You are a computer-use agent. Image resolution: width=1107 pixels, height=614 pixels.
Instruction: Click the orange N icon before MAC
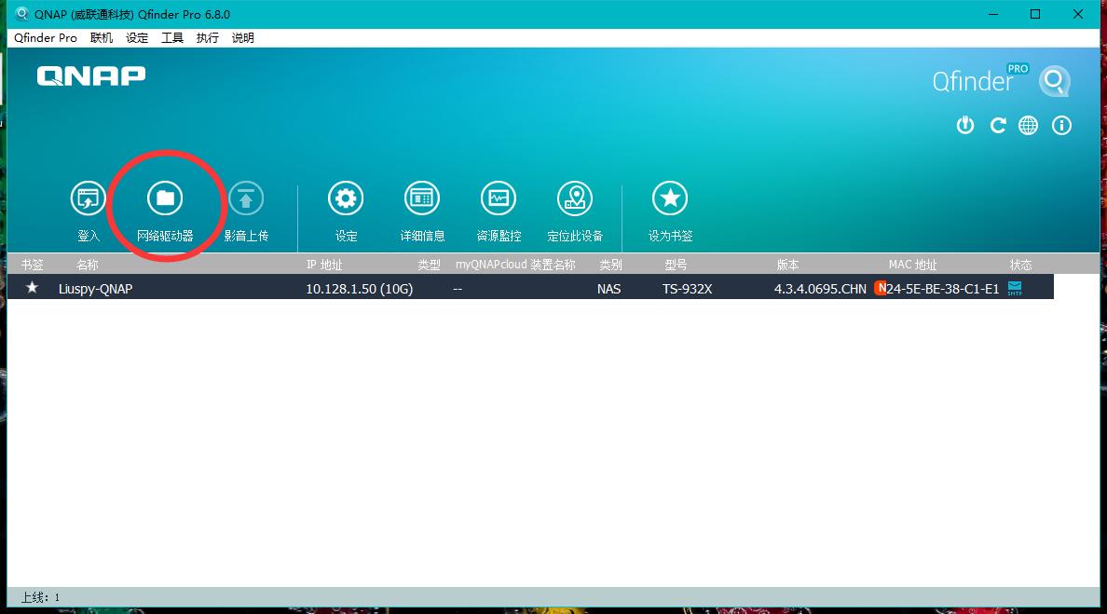click(x=881, y=288)
